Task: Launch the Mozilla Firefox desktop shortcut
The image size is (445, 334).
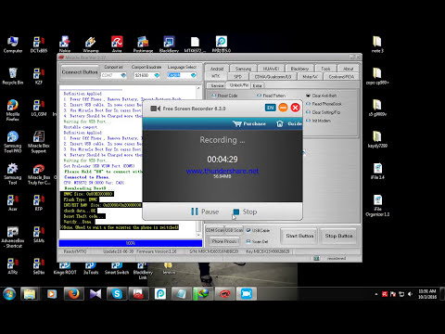Action: coord(13,109)
